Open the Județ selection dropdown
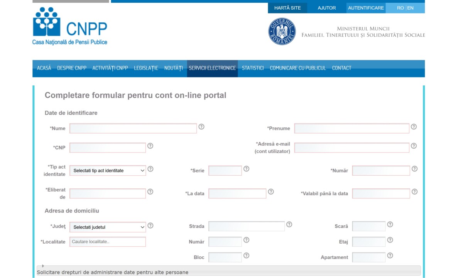Image resolution: width=463 pixels, height=278 pixels. [x=108, y=227]
